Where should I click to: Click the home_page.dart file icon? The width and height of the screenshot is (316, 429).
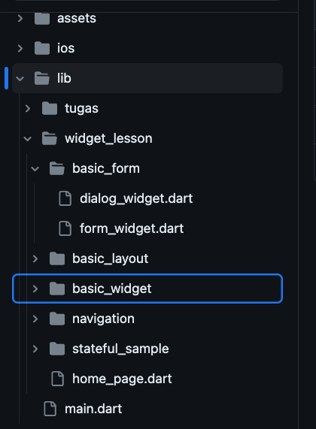58,379
